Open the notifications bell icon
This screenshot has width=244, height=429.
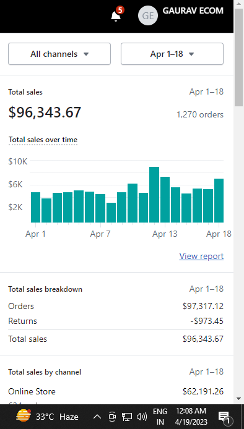(116, 16)
